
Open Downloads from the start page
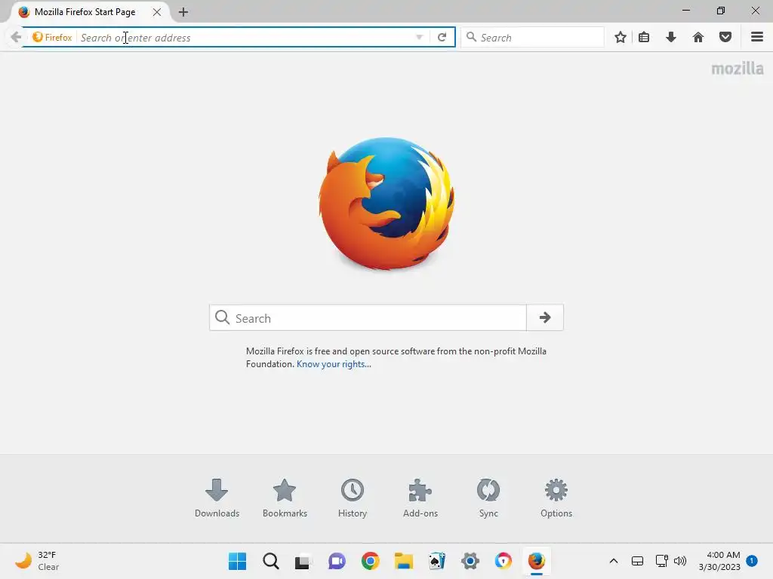coord(217,498)
